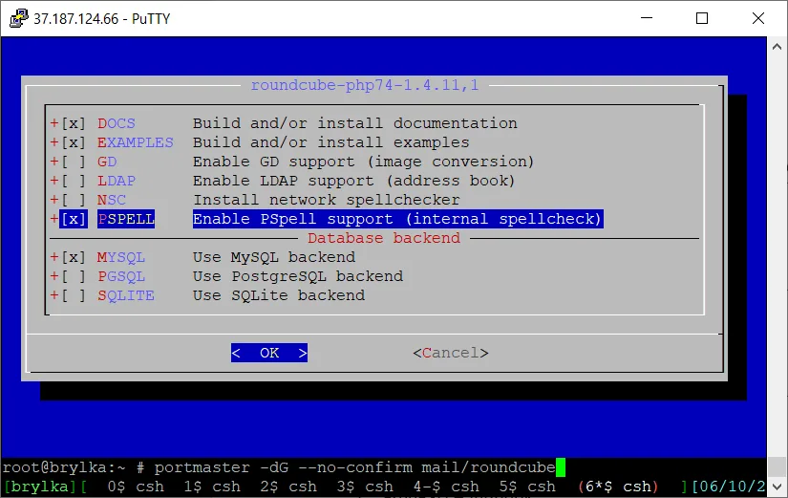This screenshot has width=788, height=498.
Task: Switch to screen window 0$ csh
Action: click(137, 487)
